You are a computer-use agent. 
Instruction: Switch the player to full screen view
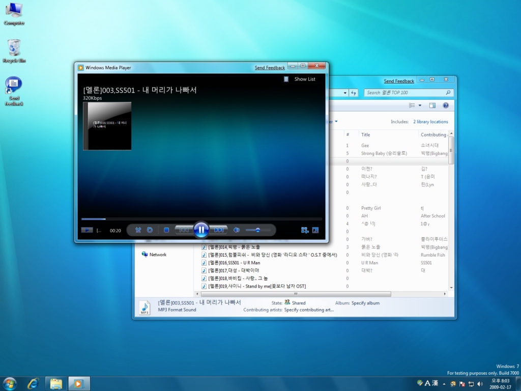click(x=315, y=230)
